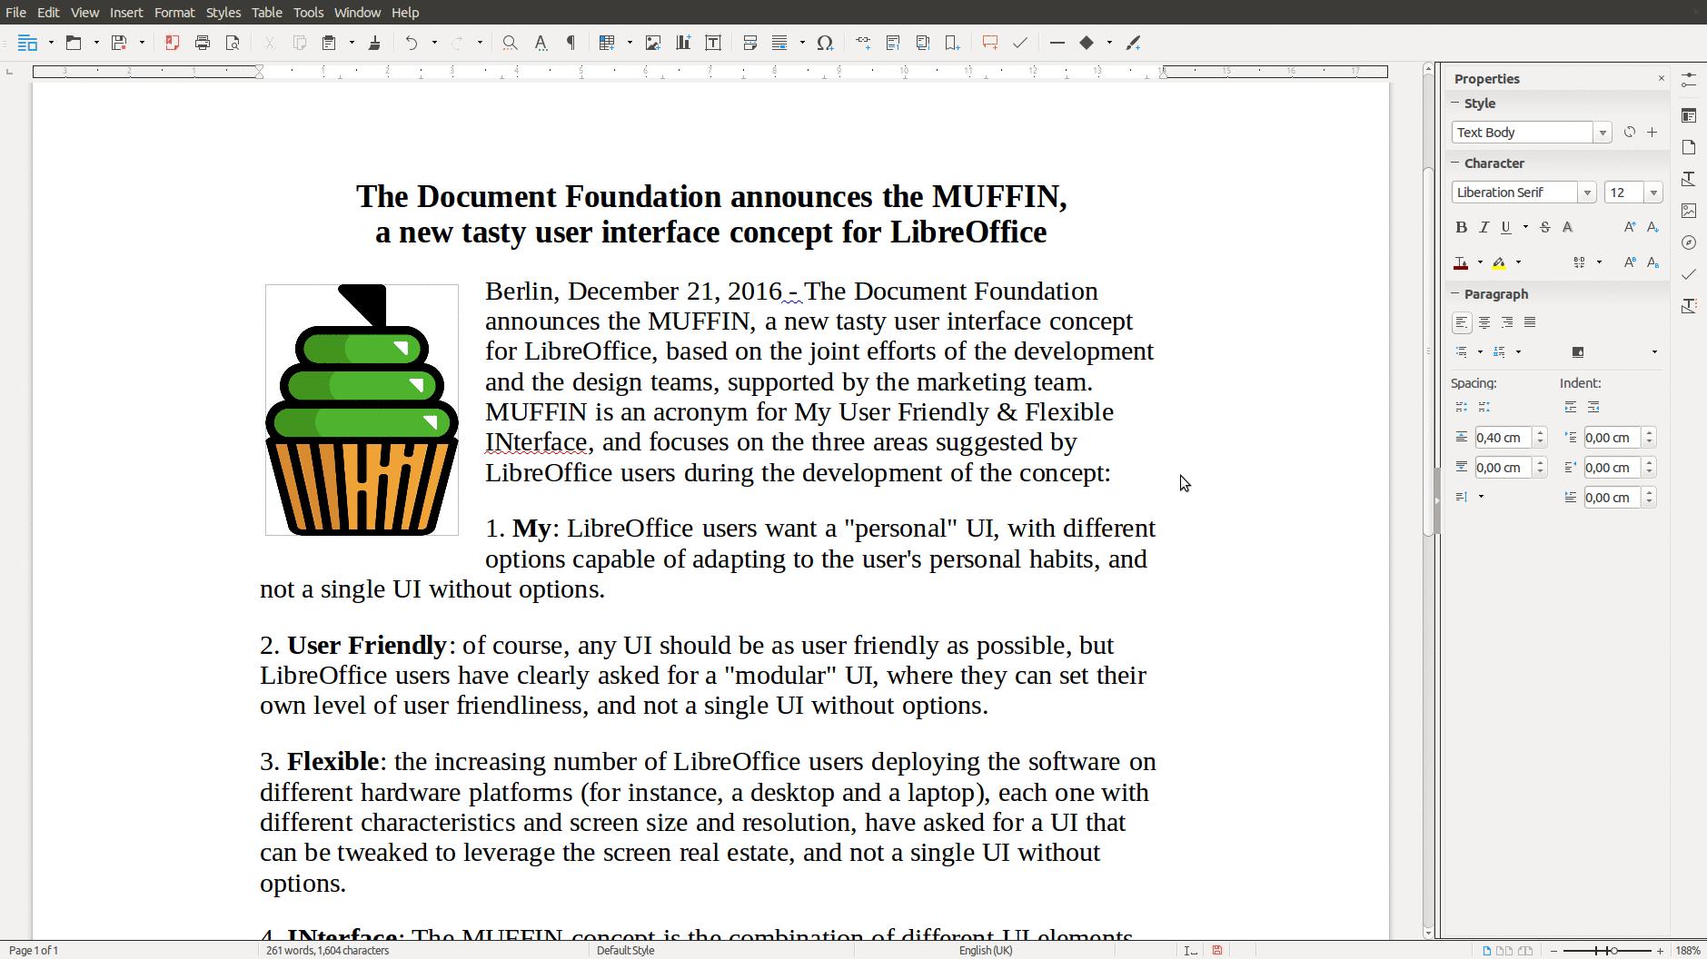Open Find & Replace magnifier icon
The image size is (1707, 959).
point(510,43)
